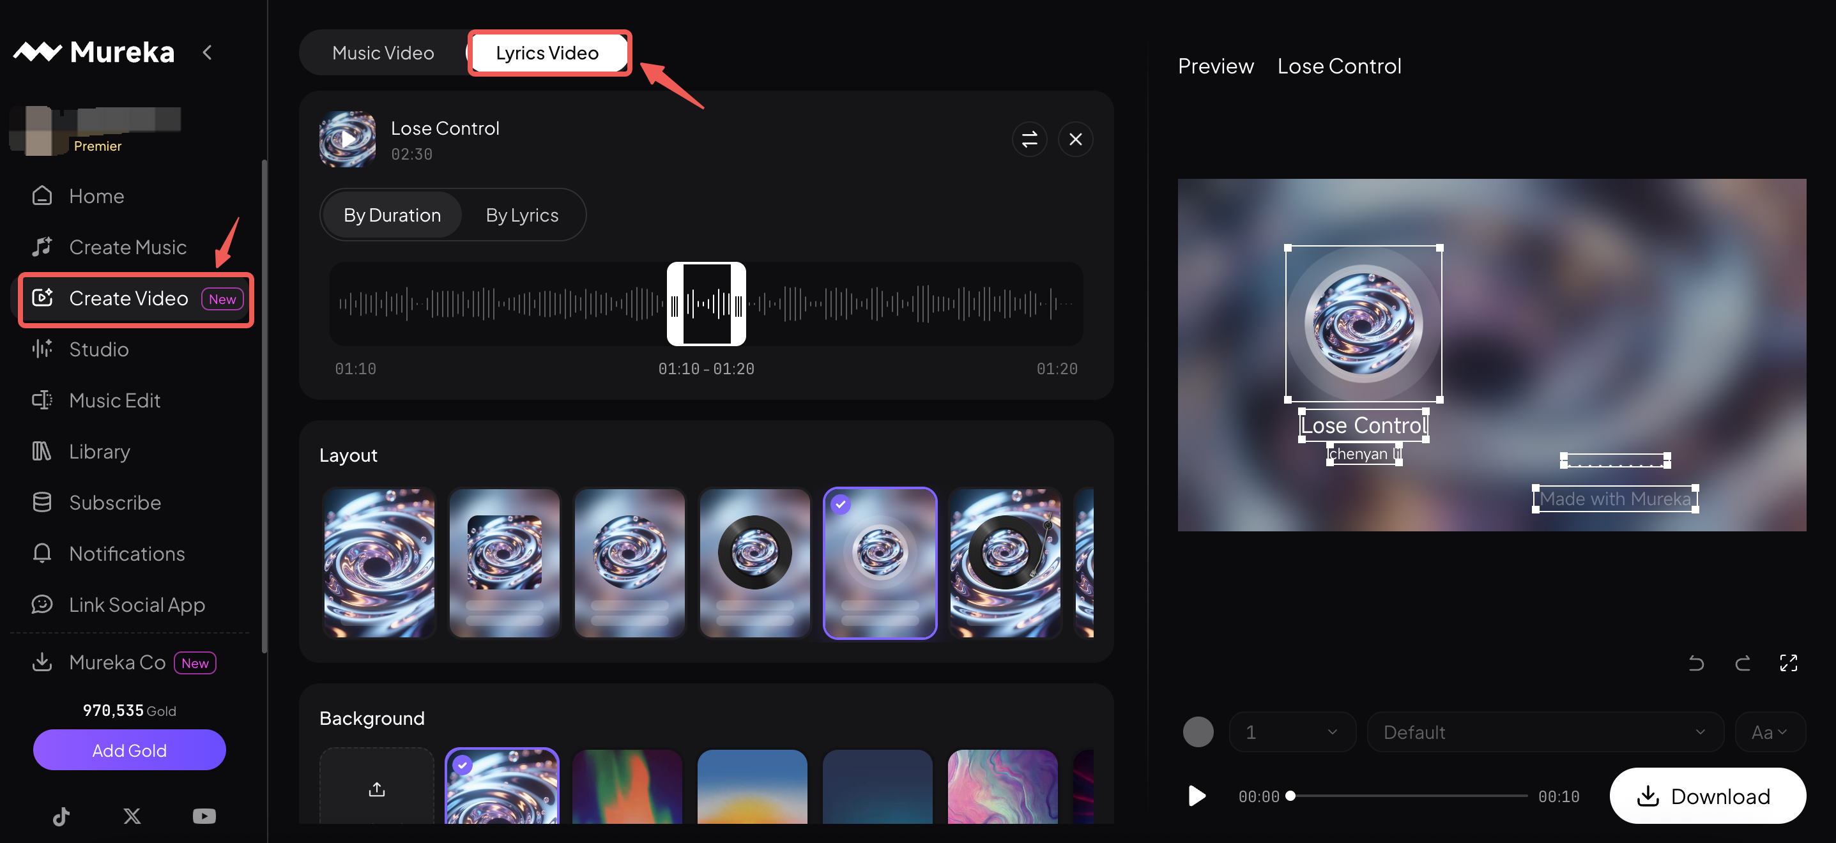The width and height of the screenshot is (1836, 843).
Task: Click the undo arrow under the preview
Action: tap(1695, 664)
